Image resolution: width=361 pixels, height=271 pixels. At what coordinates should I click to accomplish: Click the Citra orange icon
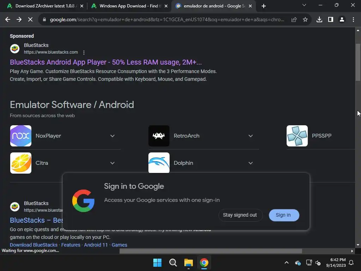[21, 163]
